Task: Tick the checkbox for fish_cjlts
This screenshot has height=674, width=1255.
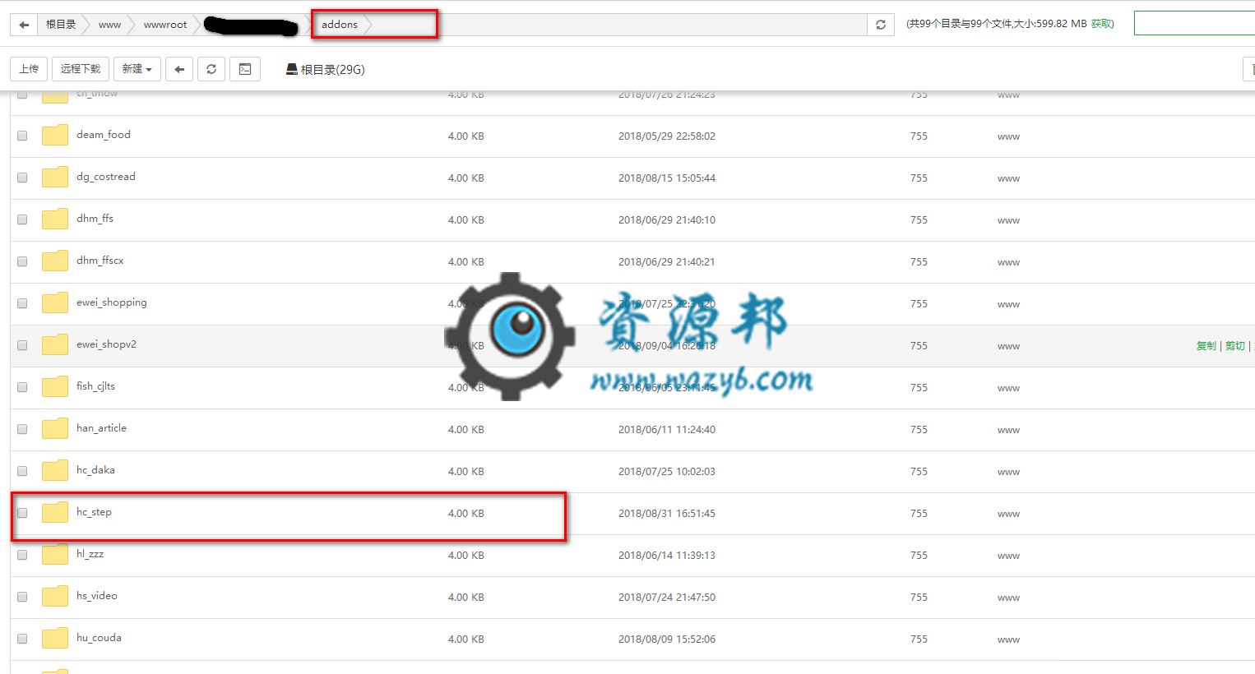Action: click(22, 387)
